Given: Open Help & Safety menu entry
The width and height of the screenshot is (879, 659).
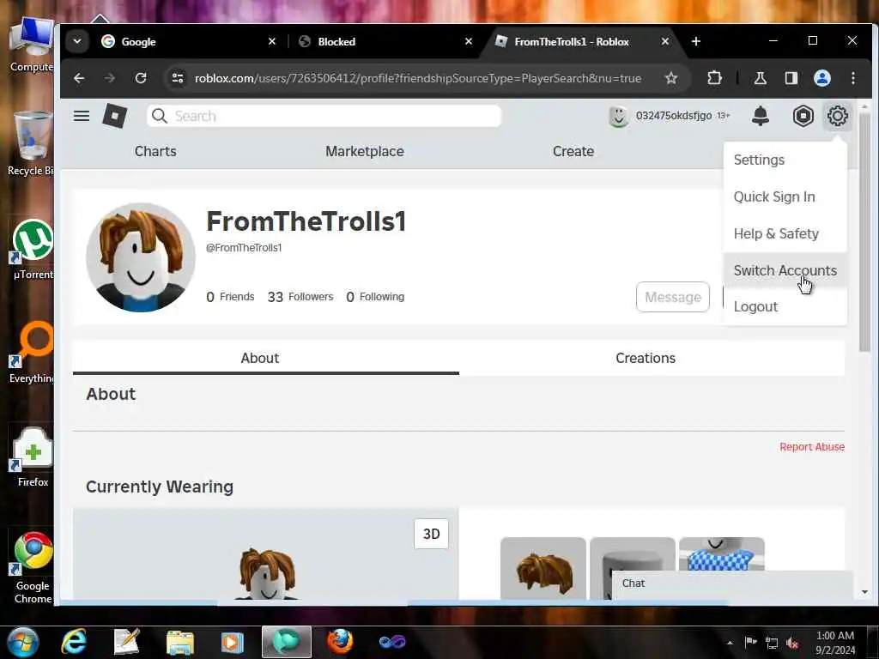Looking at the screenshot, I should [785, 233].
